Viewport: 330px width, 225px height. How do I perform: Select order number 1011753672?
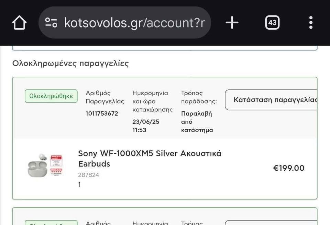point(102,114)
